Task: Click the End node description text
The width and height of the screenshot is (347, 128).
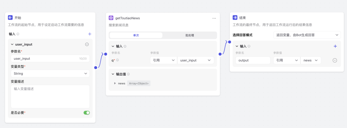Action: [272, 25]
